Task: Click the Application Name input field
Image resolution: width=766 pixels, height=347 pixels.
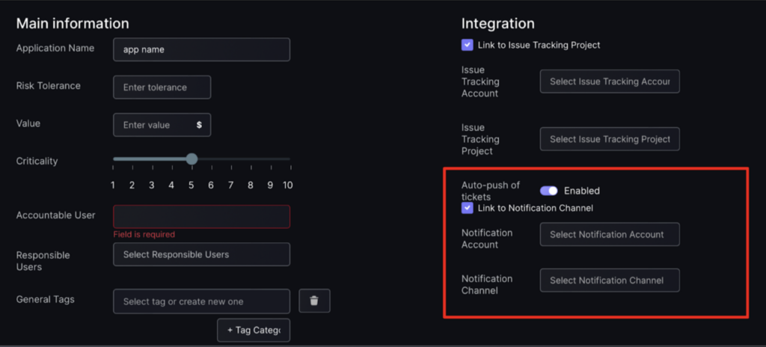Action: click(x=201, y=50)
